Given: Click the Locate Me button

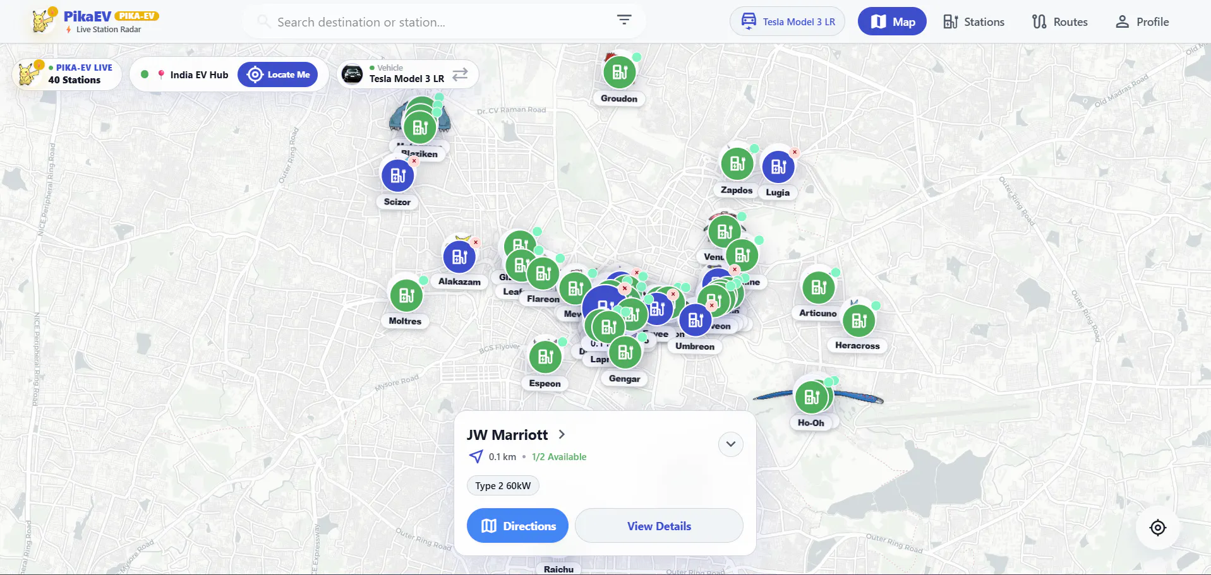Looking at the screenshot, I should tap(278, 74).
